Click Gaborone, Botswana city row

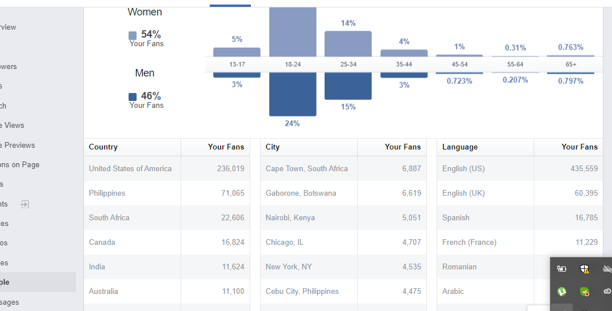tap(343, 193)
